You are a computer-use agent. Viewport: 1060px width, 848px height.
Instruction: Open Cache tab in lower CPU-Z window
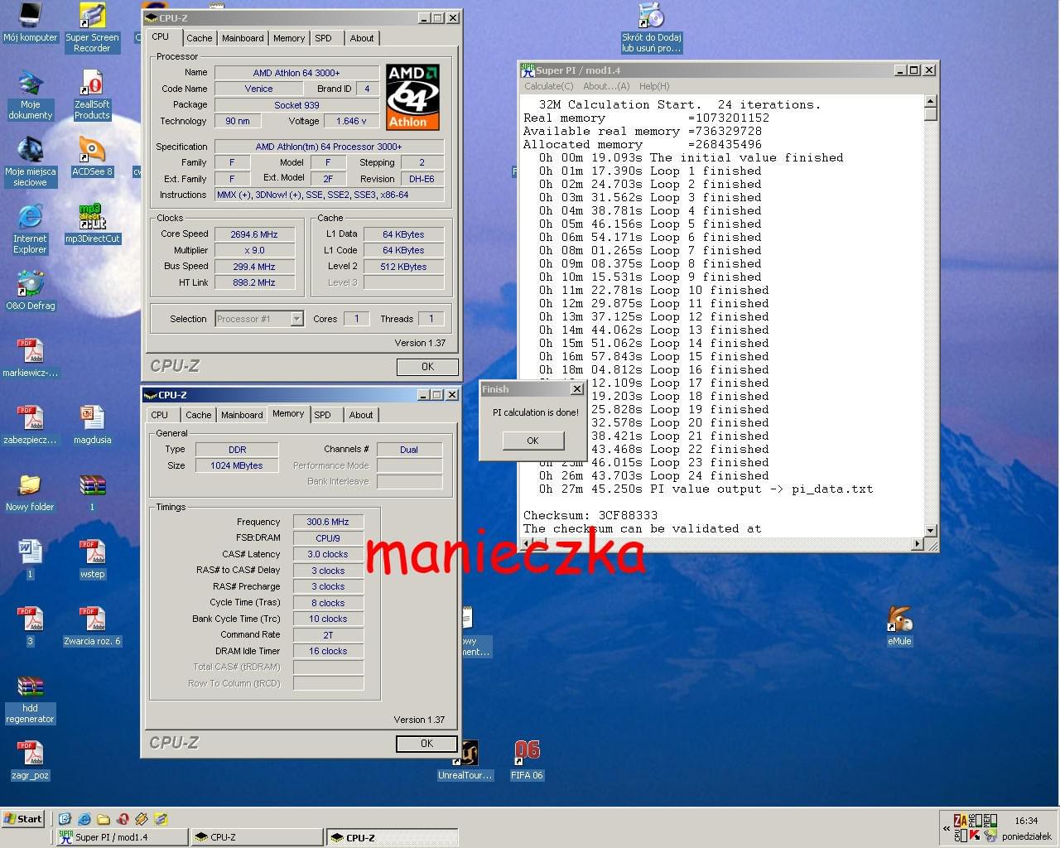[198, 415]
